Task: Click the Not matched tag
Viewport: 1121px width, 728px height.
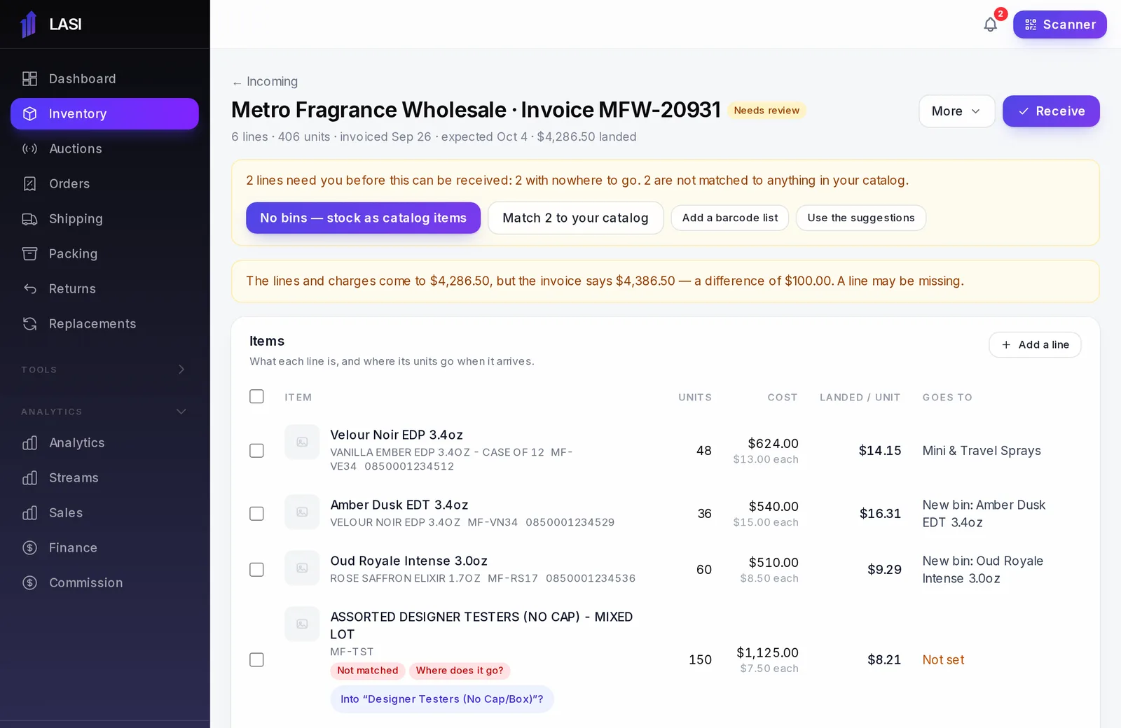Action: pyautogui.click(x=367, y=671)
